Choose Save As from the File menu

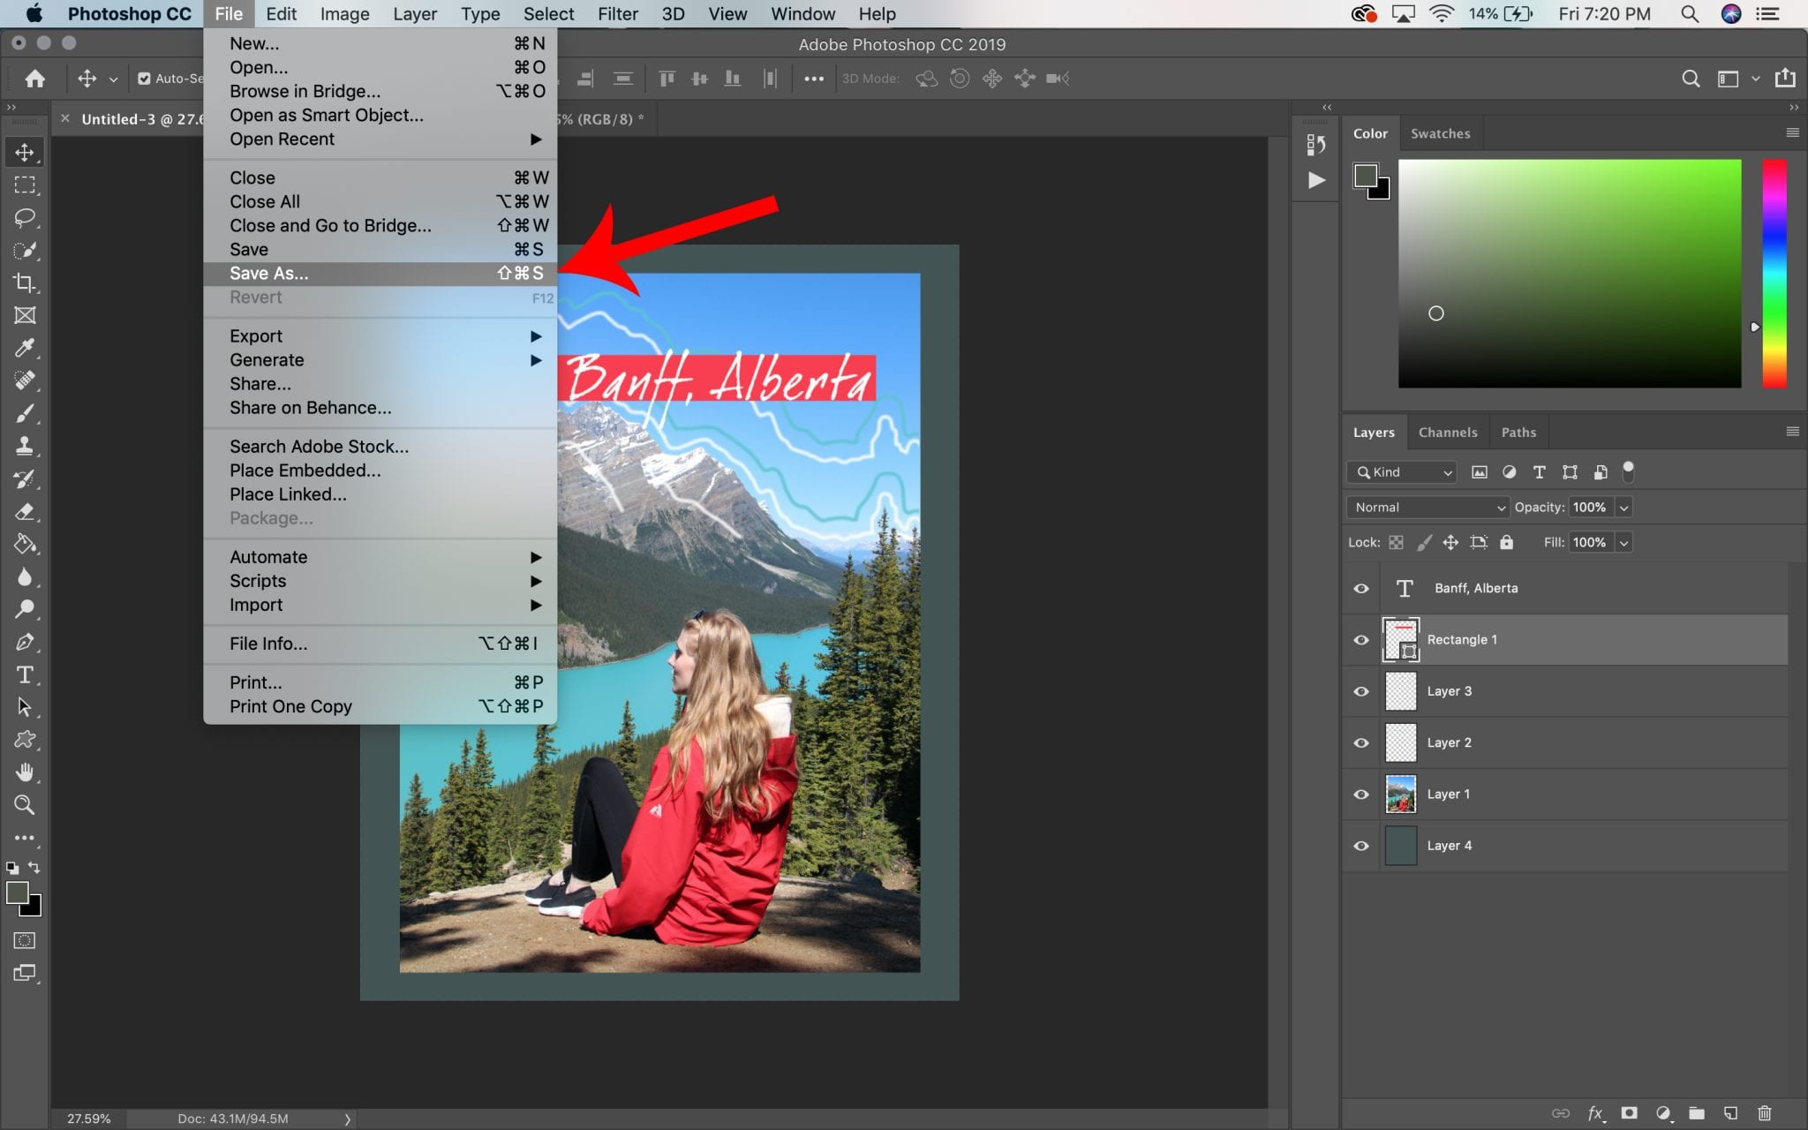pyautogui.click(x=268, y=273)
